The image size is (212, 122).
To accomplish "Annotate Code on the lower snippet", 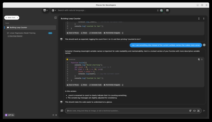I will (x=95, y=85).
